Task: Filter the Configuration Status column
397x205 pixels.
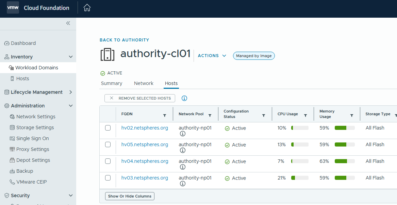Action: (x=263, y=115)
